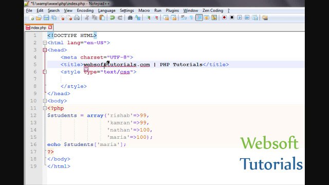Click the Replace toolbar icon
Viewport: 329px width, 185px height.
pyautogui.click(x=138, y=18)
